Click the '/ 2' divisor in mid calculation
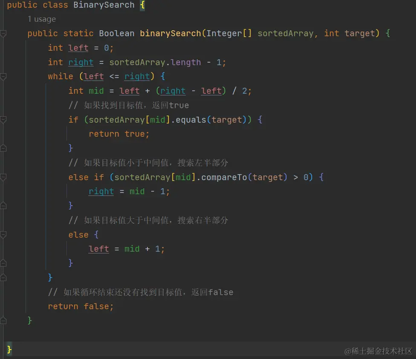 tap(240, 91)
